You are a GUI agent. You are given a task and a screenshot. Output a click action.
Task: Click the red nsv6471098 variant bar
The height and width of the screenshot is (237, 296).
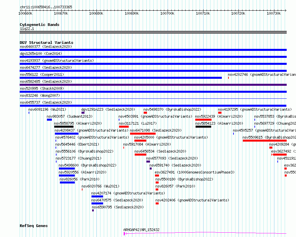point(143,134)
